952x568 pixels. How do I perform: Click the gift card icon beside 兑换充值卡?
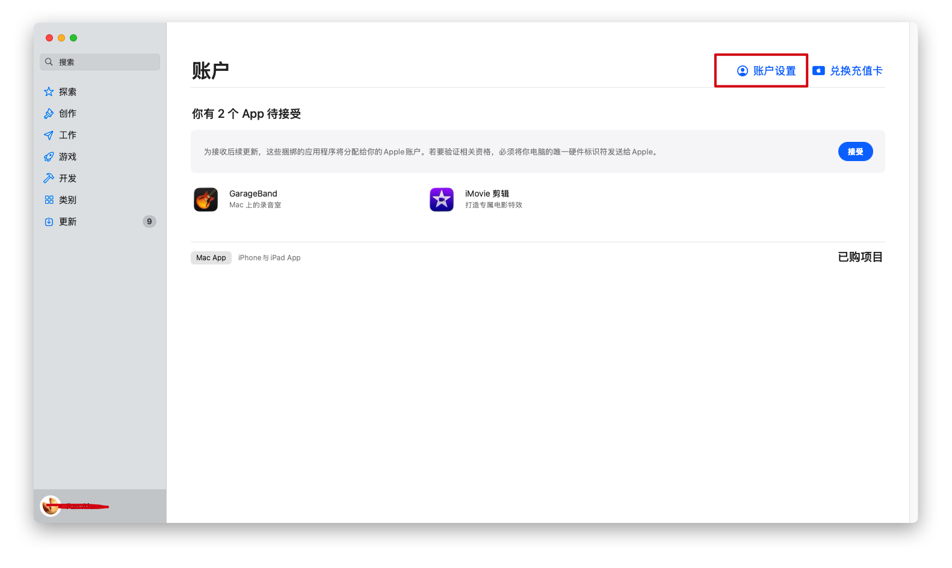pos(818,71)
